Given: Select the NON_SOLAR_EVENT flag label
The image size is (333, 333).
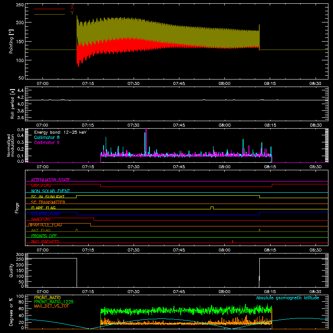Looking at the screenshot, I should (50, 191).
